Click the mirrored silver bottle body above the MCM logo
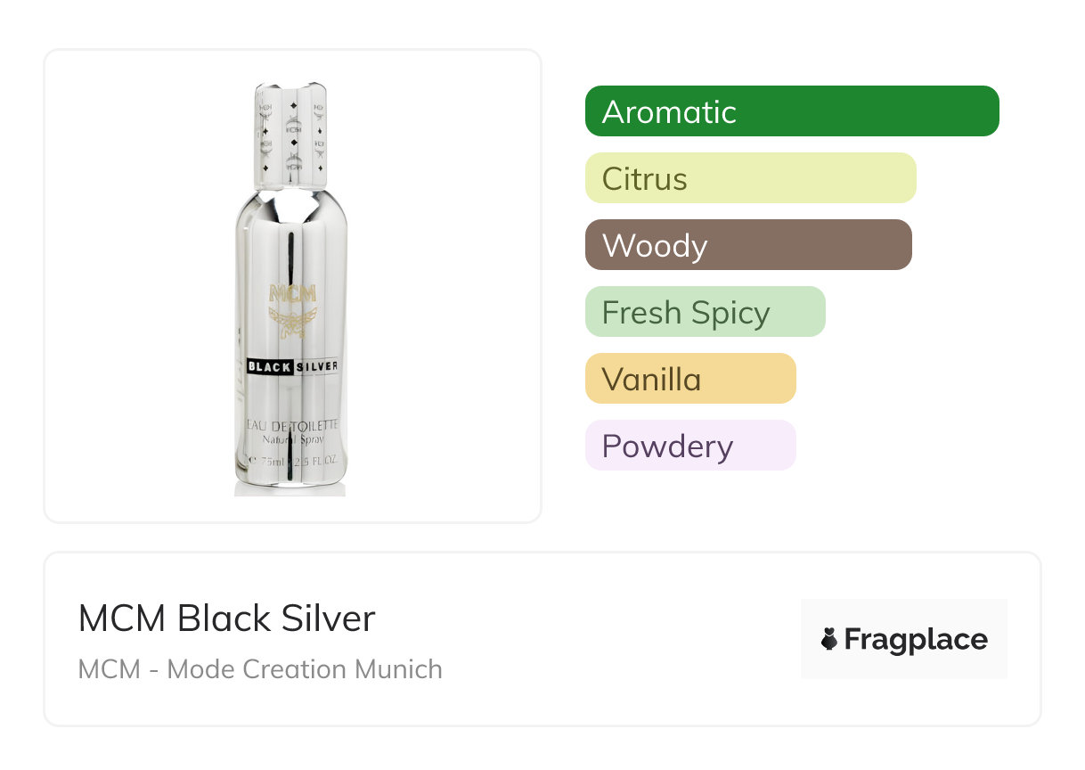Image resolution: width=1085 pixels, height=770 pixels. (x=291, y=241)
